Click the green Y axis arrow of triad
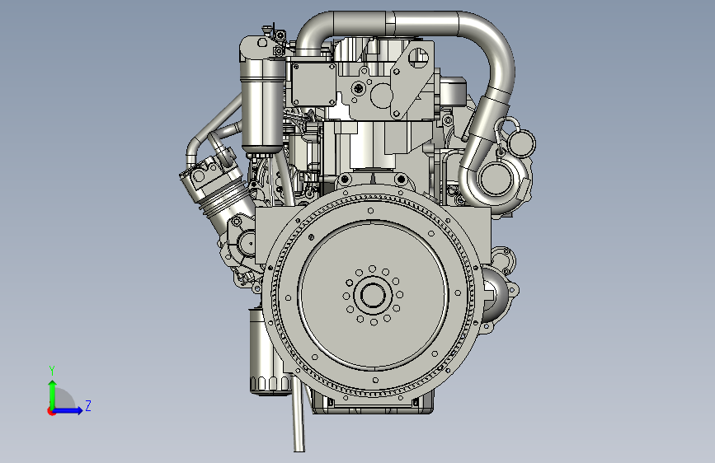 point(53,394)
